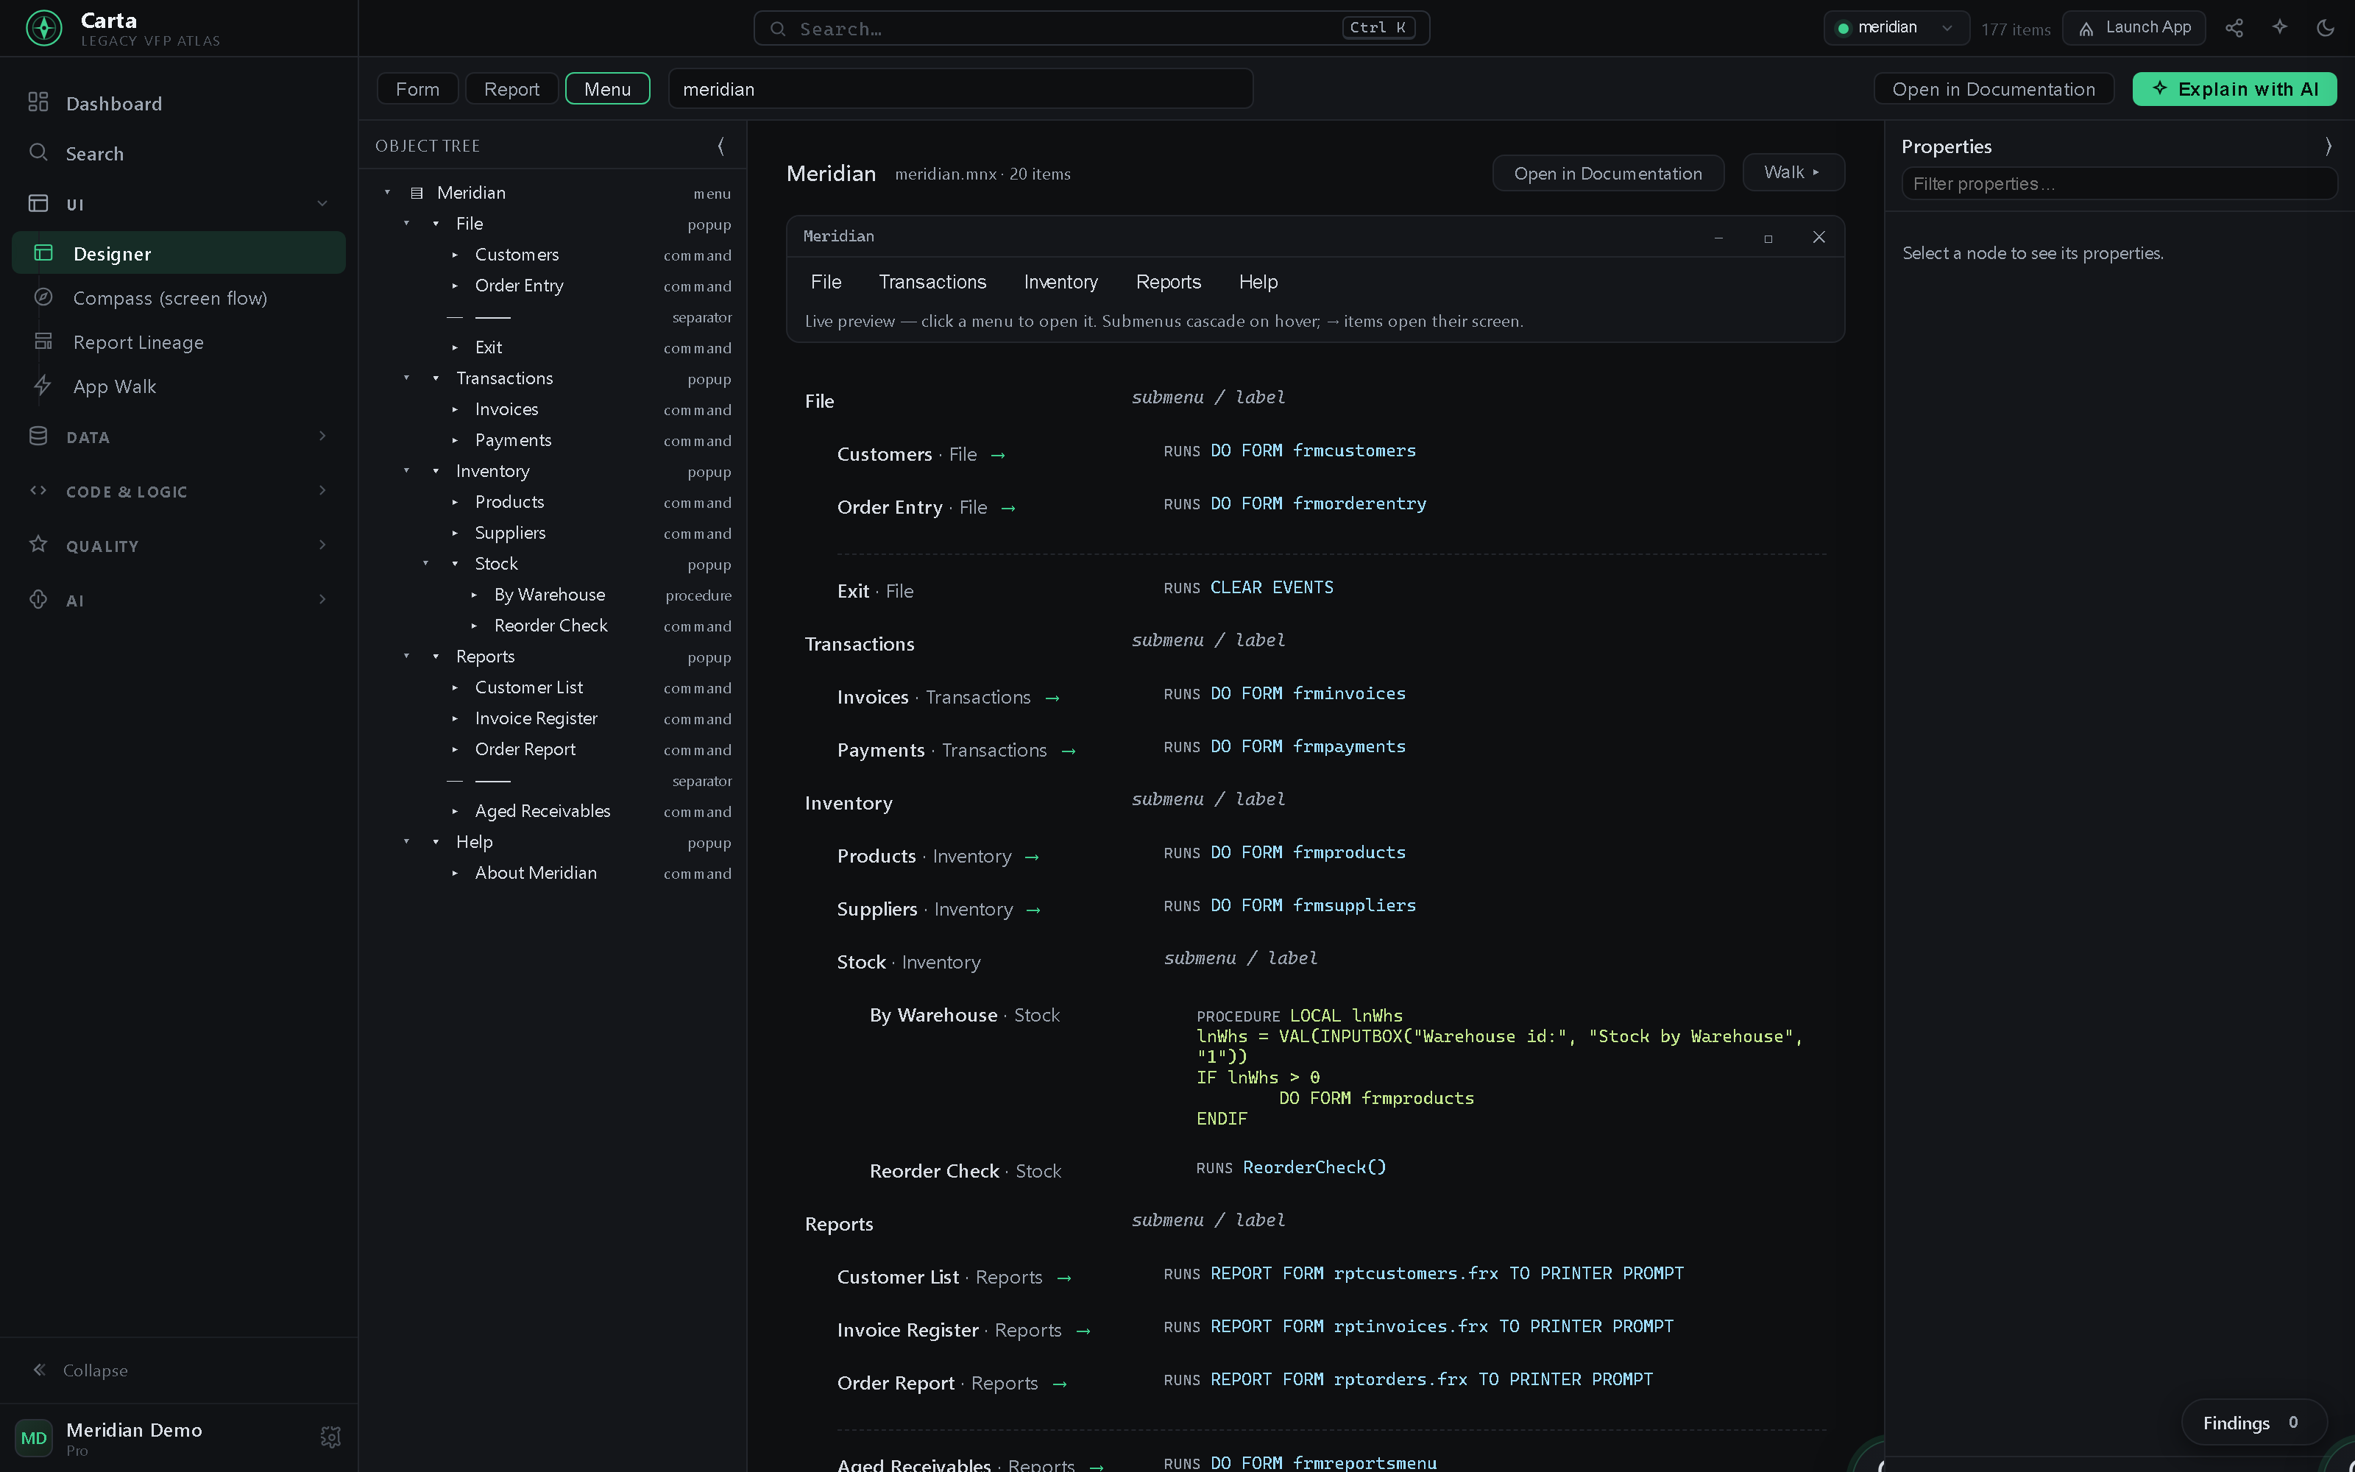This screenshot has width=2355, height=1472.
Task: Click the top search bar magnifier icon
Action: [778, 29]
